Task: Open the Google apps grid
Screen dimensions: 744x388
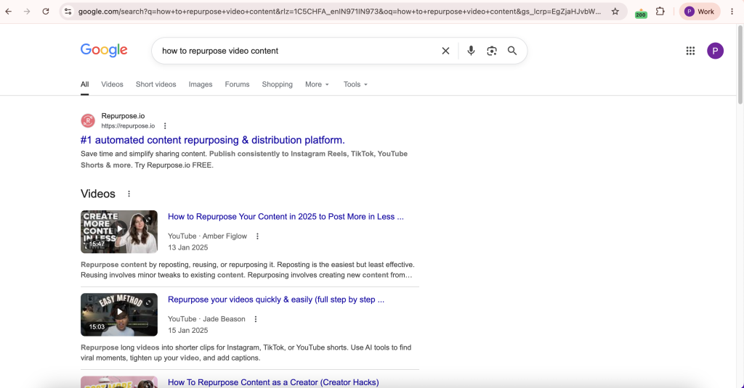Action: coord(690,51)
